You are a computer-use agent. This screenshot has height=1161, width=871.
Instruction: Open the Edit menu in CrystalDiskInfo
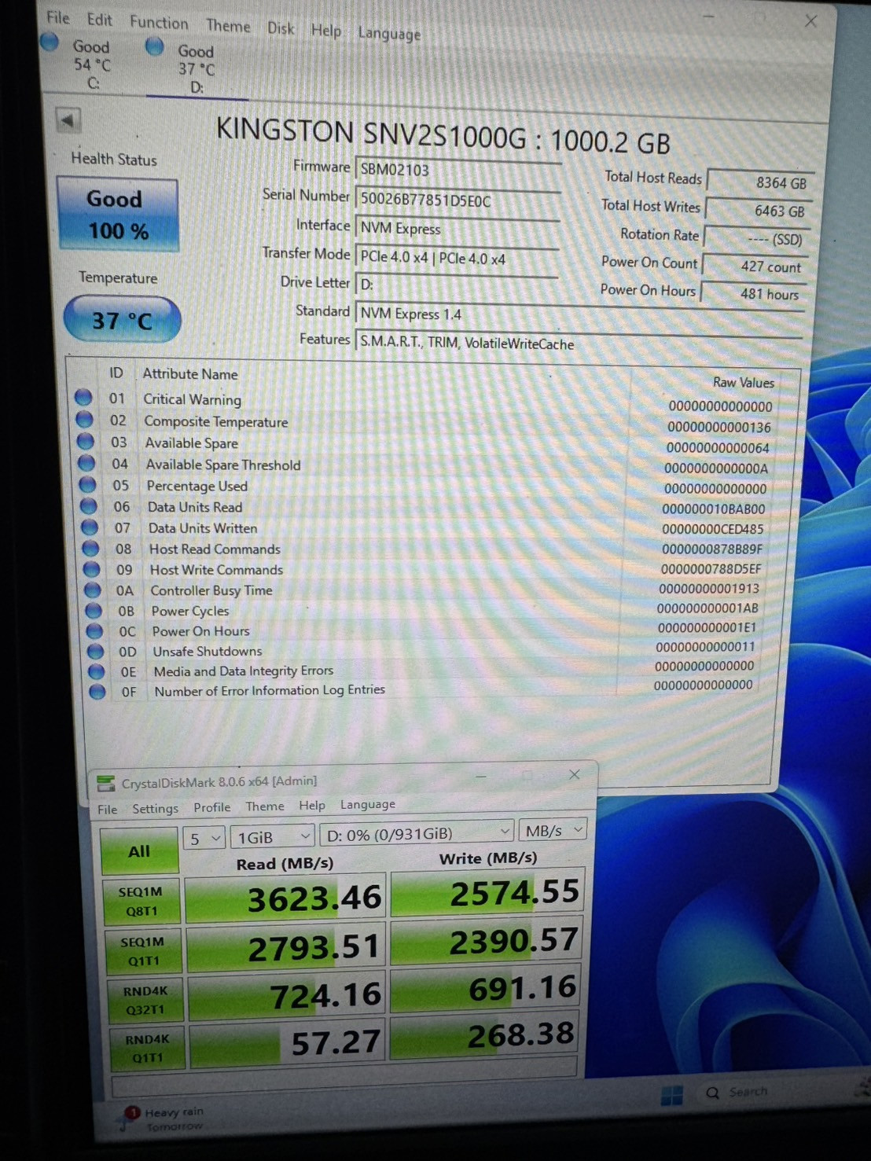[99, 20]
